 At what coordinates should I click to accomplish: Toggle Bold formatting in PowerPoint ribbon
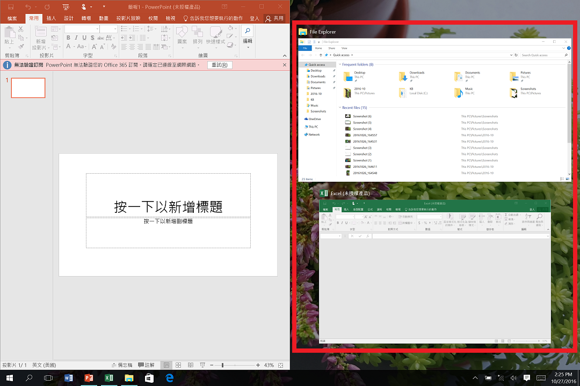click(x=68, y=38)
